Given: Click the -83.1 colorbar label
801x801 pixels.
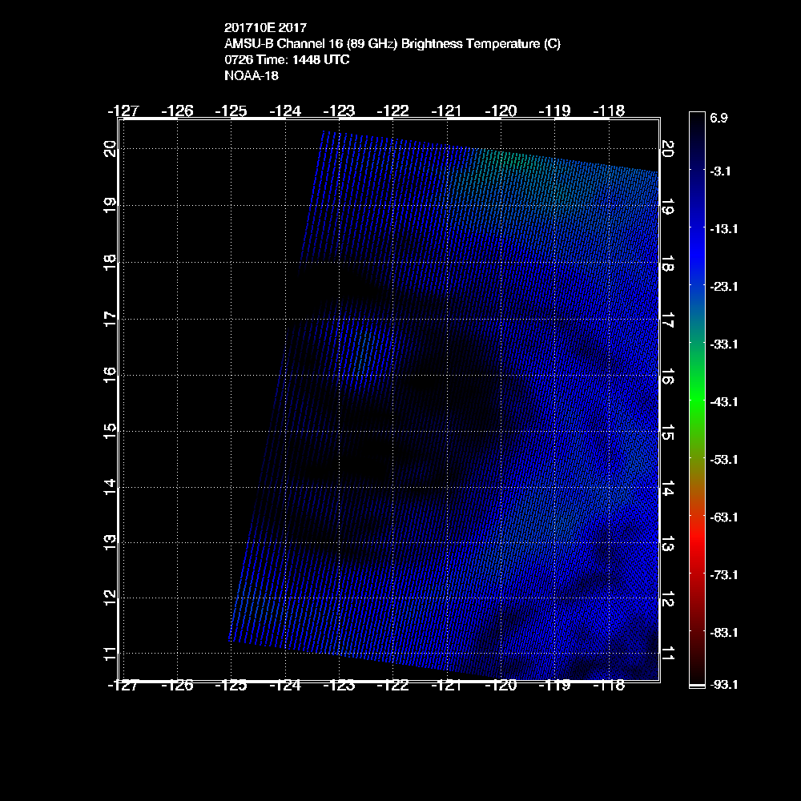Looking at the screenshot, I should click(724, 633).
